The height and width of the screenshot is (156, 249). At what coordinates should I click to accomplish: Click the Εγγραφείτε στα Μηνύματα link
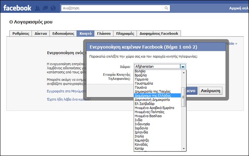(67, 91)
